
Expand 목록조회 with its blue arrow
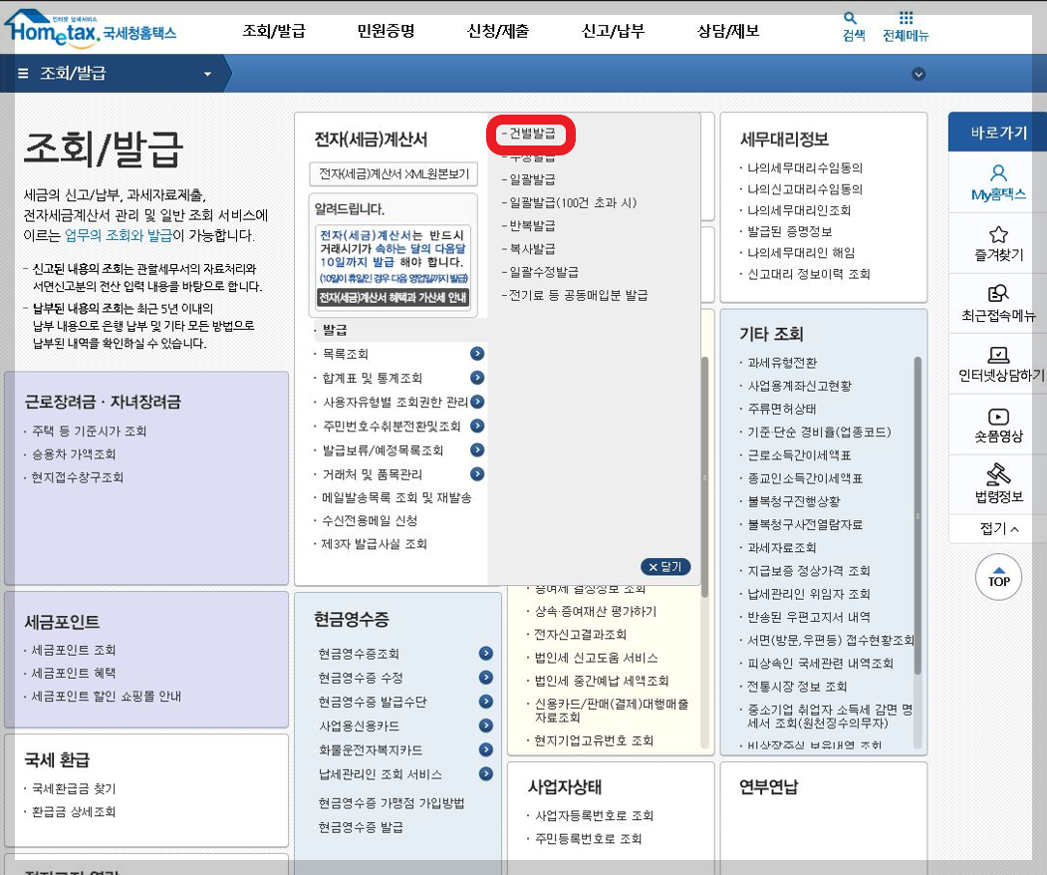coord(478,353)
